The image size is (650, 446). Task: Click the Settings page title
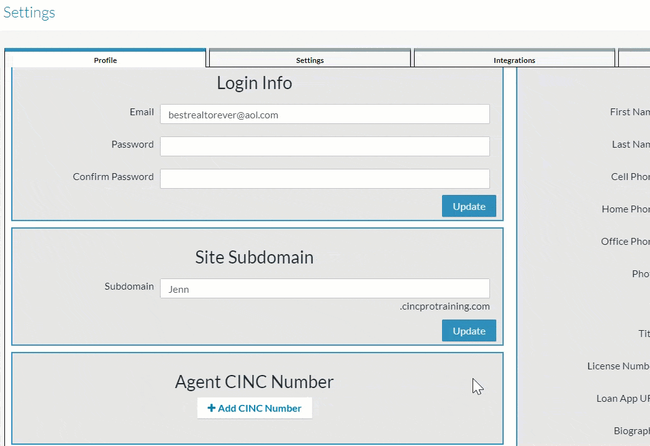pos(29,12)
